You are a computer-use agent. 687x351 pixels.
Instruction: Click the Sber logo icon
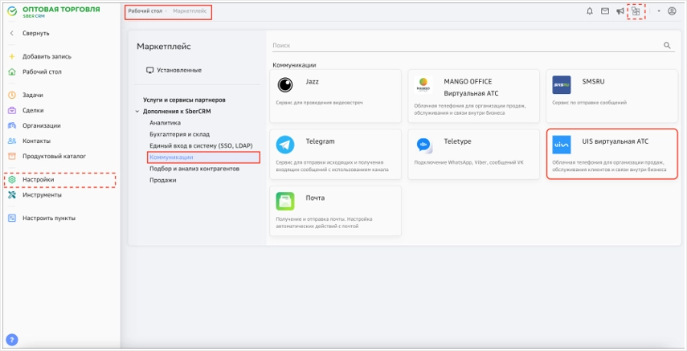tap(12, 12)
